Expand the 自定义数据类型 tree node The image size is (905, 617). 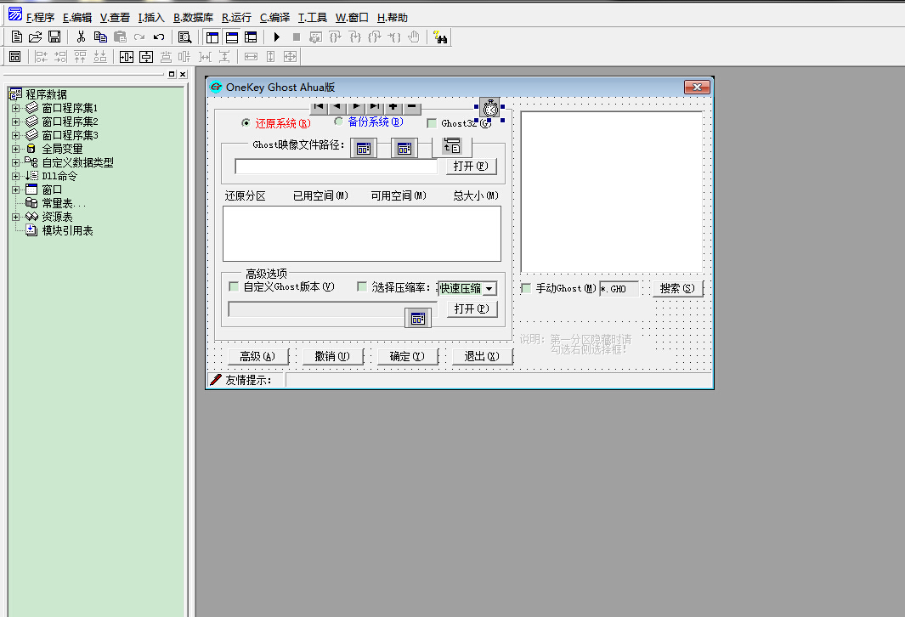point(15,163)
